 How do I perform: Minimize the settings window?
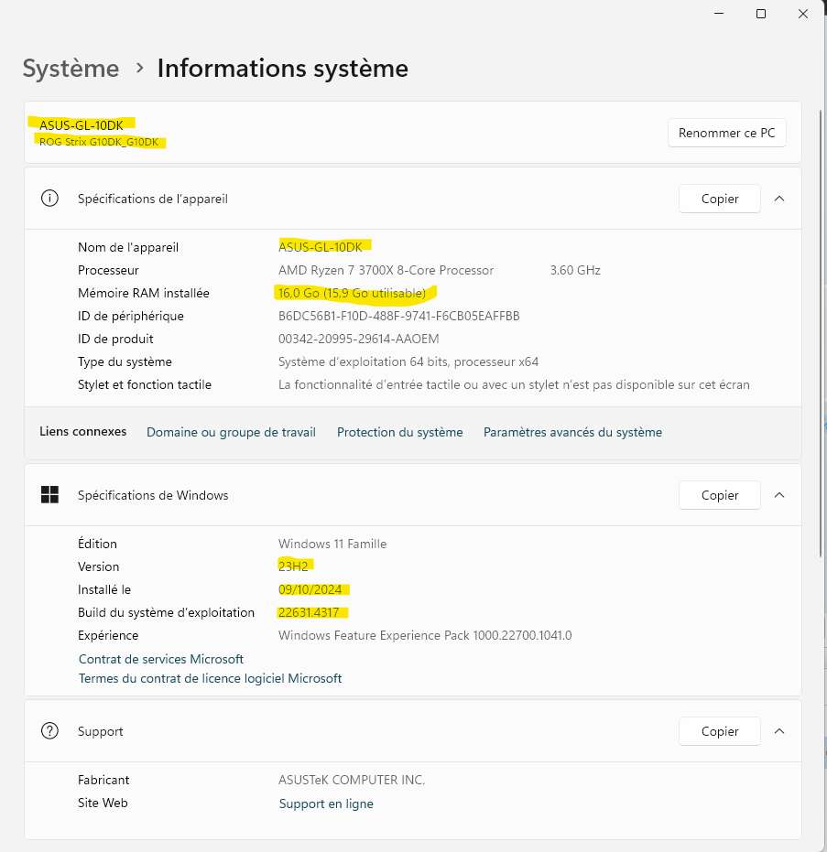tap(719, 14)
